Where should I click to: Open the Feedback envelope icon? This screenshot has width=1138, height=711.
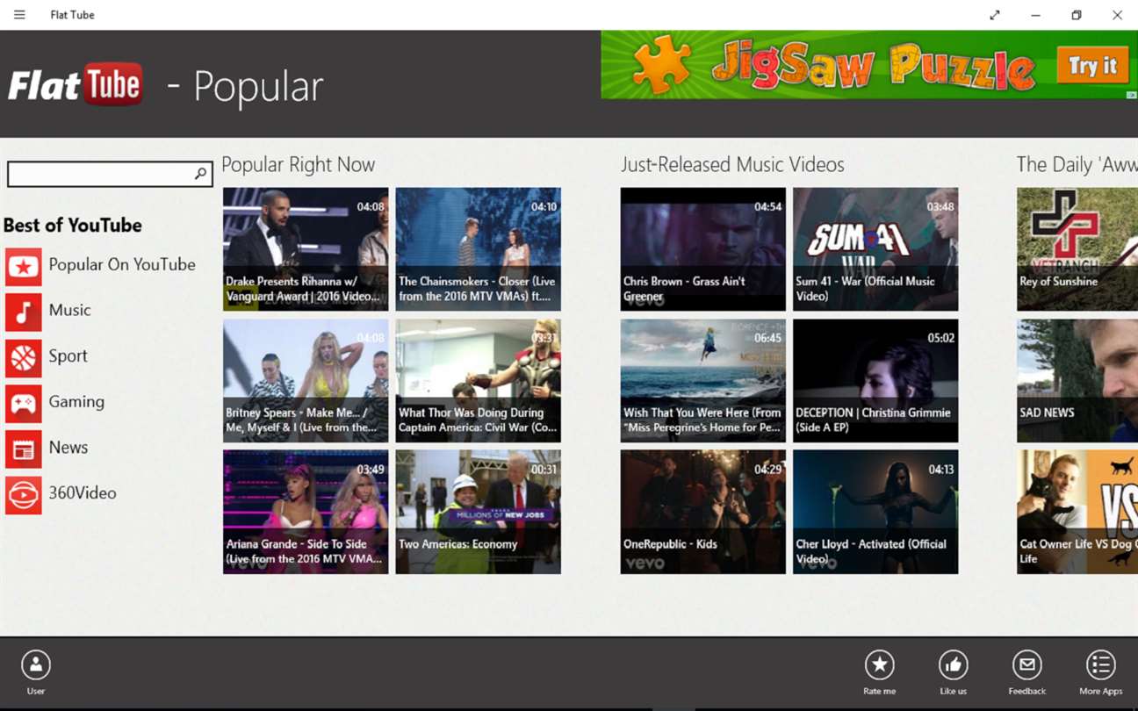click(x=1026, y=665)
